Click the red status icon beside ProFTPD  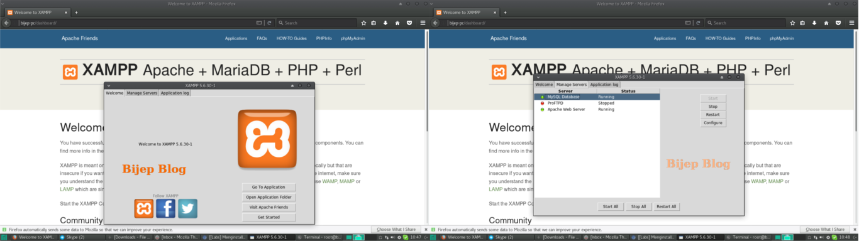(x=542, y=103)
